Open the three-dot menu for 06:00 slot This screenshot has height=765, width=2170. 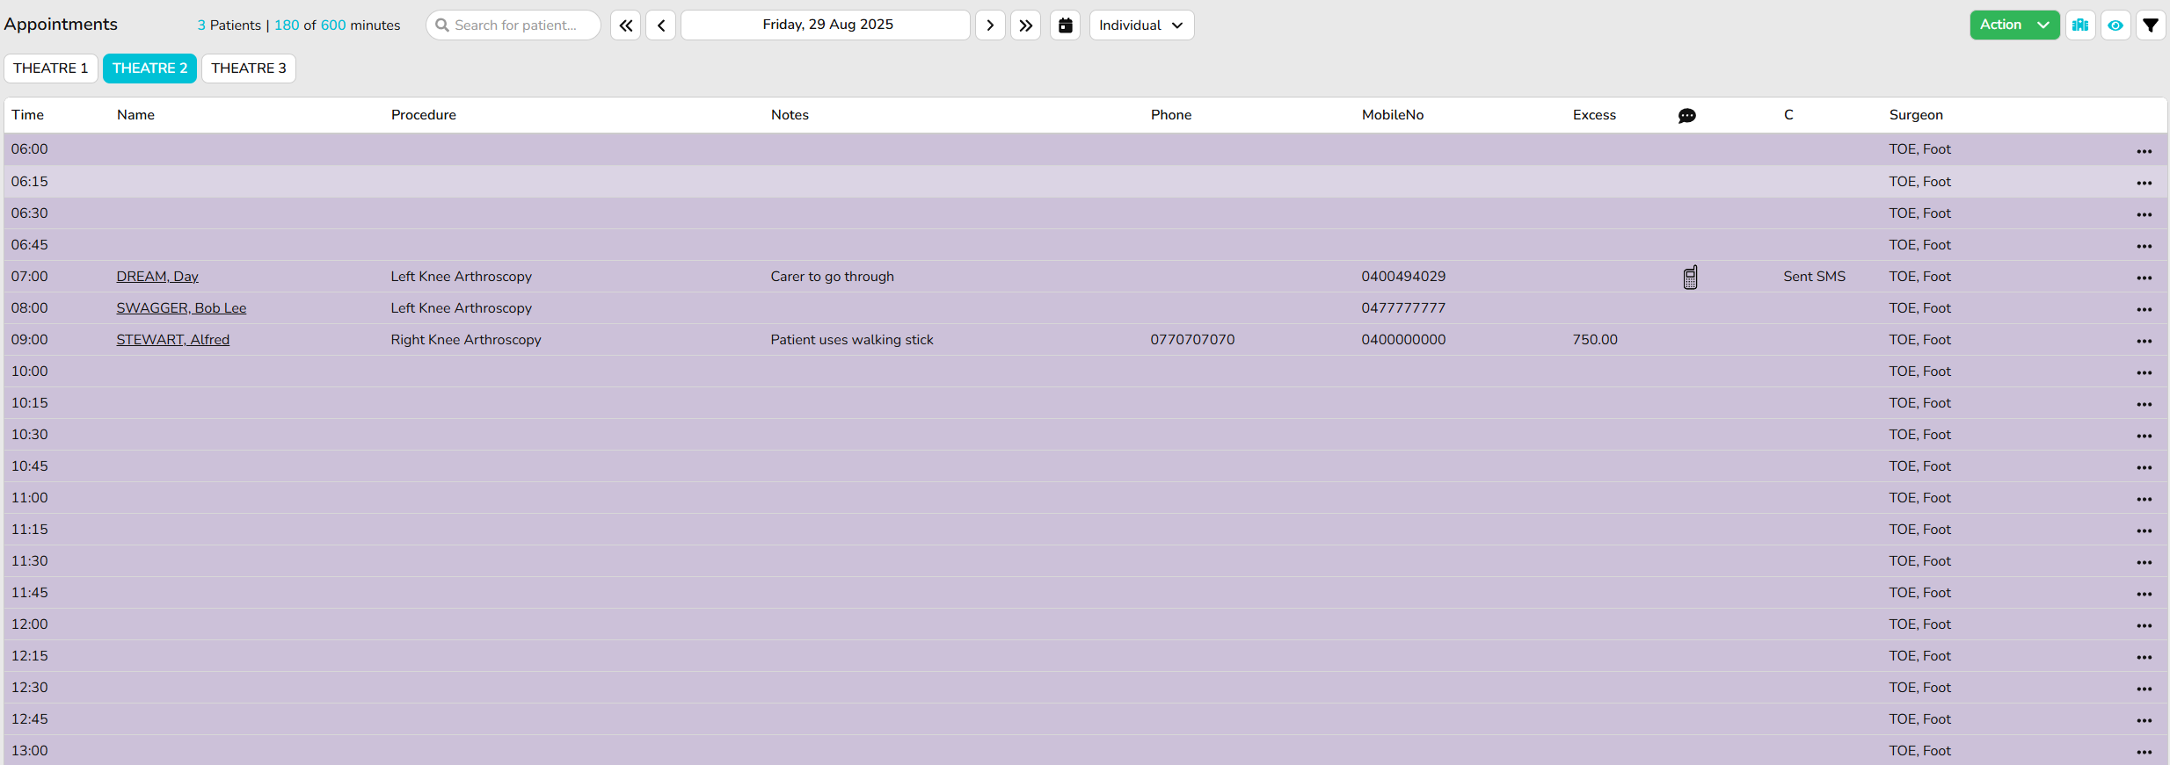[x=2145, y=151]
